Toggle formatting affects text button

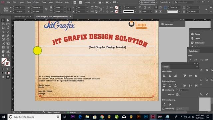pos(7,69)
